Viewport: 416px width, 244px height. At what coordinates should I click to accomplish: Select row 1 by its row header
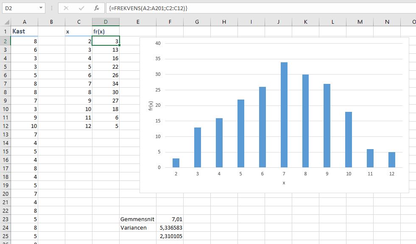[5, 31]
